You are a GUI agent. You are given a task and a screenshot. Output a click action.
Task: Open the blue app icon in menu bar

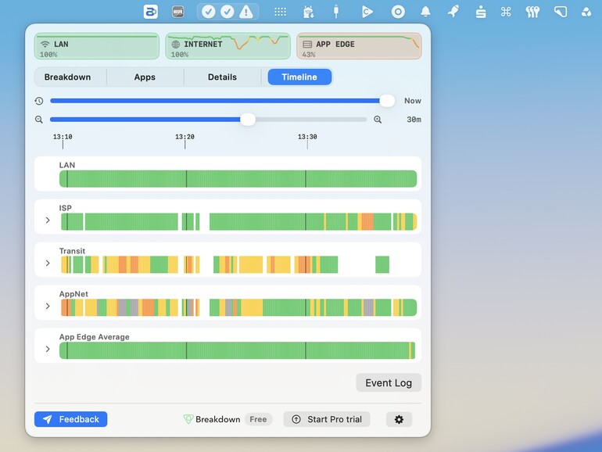[150, 12]
